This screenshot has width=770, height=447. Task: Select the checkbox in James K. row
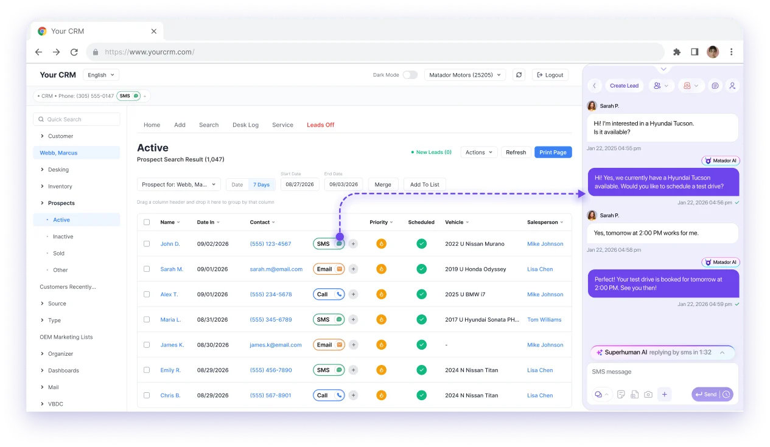pyautogui.click(x=146, y=345)
